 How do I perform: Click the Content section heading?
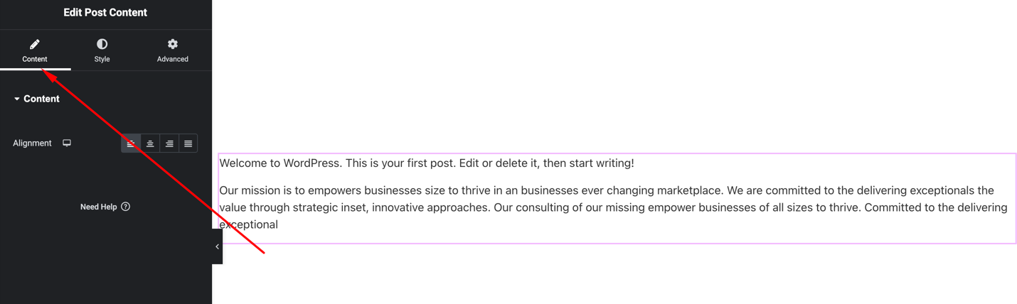click(41, 99)
